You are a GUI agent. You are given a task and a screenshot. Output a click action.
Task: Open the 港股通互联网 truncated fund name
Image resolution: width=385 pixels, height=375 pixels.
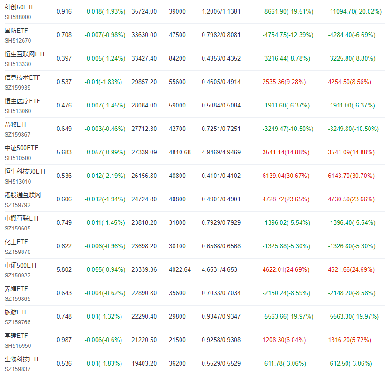pyautogui.click(x=25, y=195)
